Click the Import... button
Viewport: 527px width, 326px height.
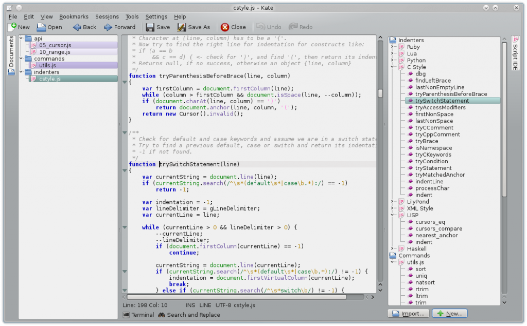(x=408, y=313)
